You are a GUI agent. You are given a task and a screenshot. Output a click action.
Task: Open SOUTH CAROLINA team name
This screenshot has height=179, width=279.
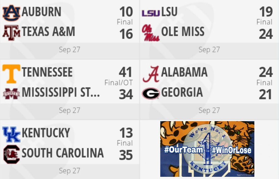(x=63, y=153)
